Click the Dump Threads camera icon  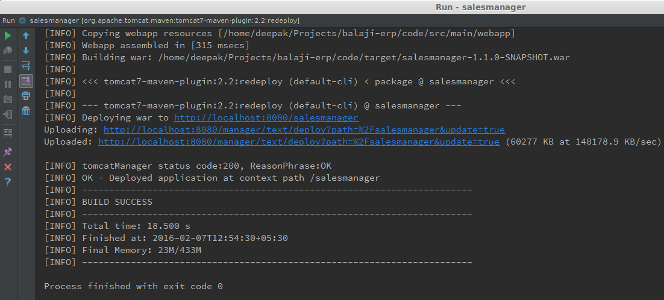(8, 99)
